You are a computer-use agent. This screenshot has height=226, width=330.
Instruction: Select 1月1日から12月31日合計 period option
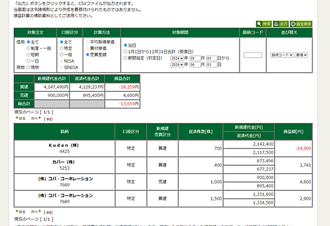pos(126,52)
